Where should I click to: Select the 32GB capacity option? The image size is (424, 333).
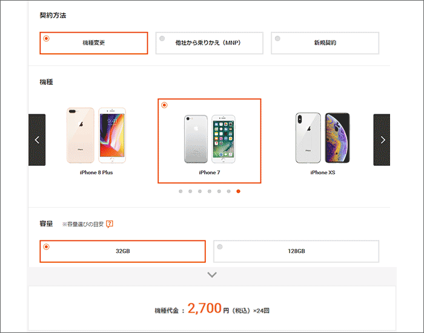122,251
